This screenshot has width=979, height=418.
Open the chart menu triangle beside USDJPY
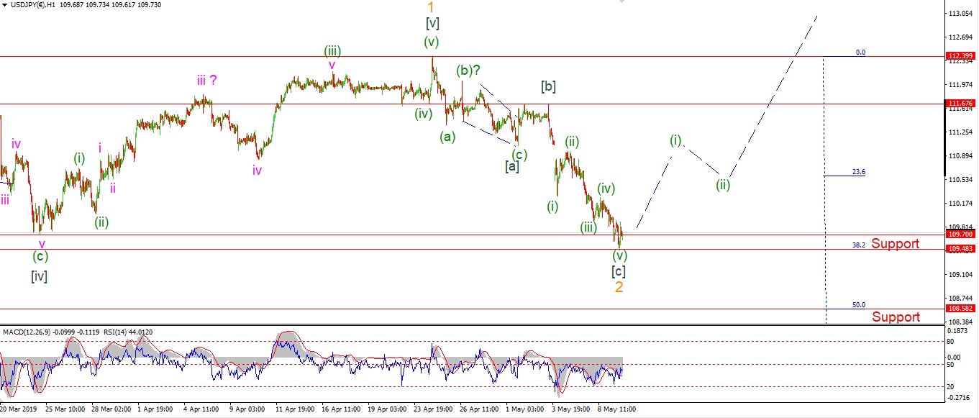pos(4,5)
